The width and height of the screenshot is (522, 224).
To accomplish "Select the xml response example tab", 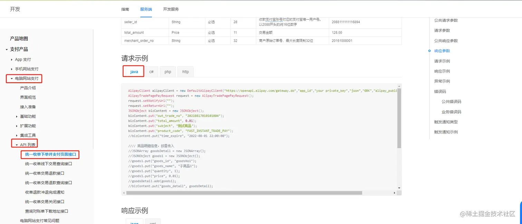I will click(x=153, y=222).
